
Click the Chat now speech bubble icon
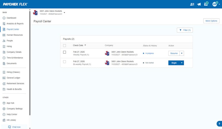(x=9, y=127)
